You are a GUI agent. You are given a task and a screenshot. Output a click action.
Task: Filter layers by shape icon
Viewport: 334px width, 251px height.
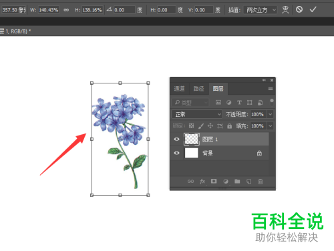[250, 103]
